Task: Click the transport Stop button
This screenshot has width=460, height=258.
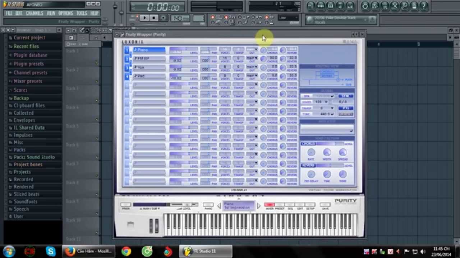Action: coord(154,18)
